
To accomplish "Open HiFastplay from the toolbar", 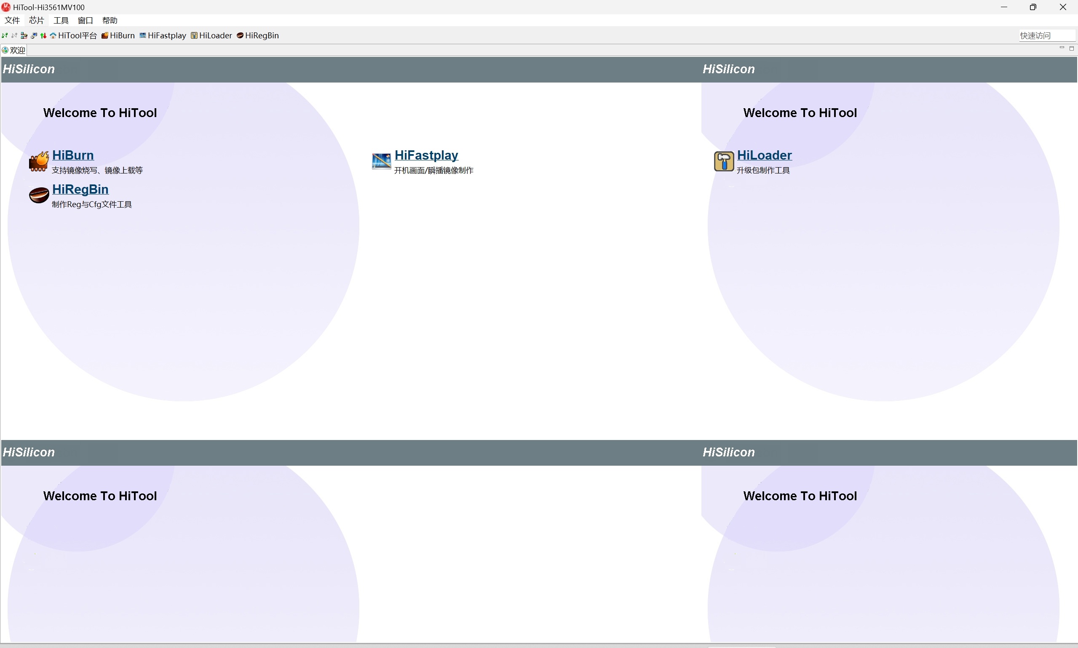I will [163, 35].
